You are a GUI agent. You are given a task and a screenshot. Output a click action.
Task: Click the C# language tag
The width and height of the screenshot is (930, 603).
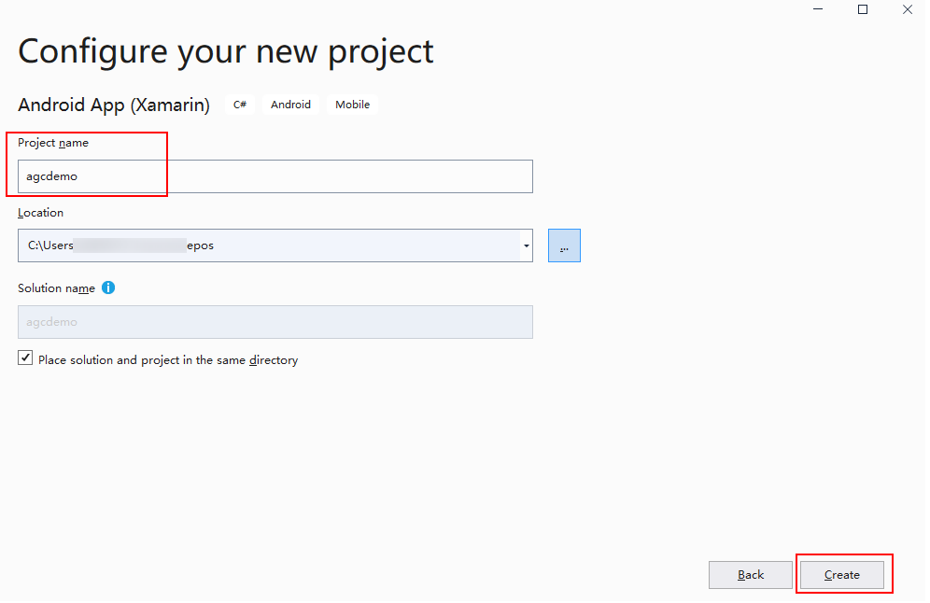(240, 105)
